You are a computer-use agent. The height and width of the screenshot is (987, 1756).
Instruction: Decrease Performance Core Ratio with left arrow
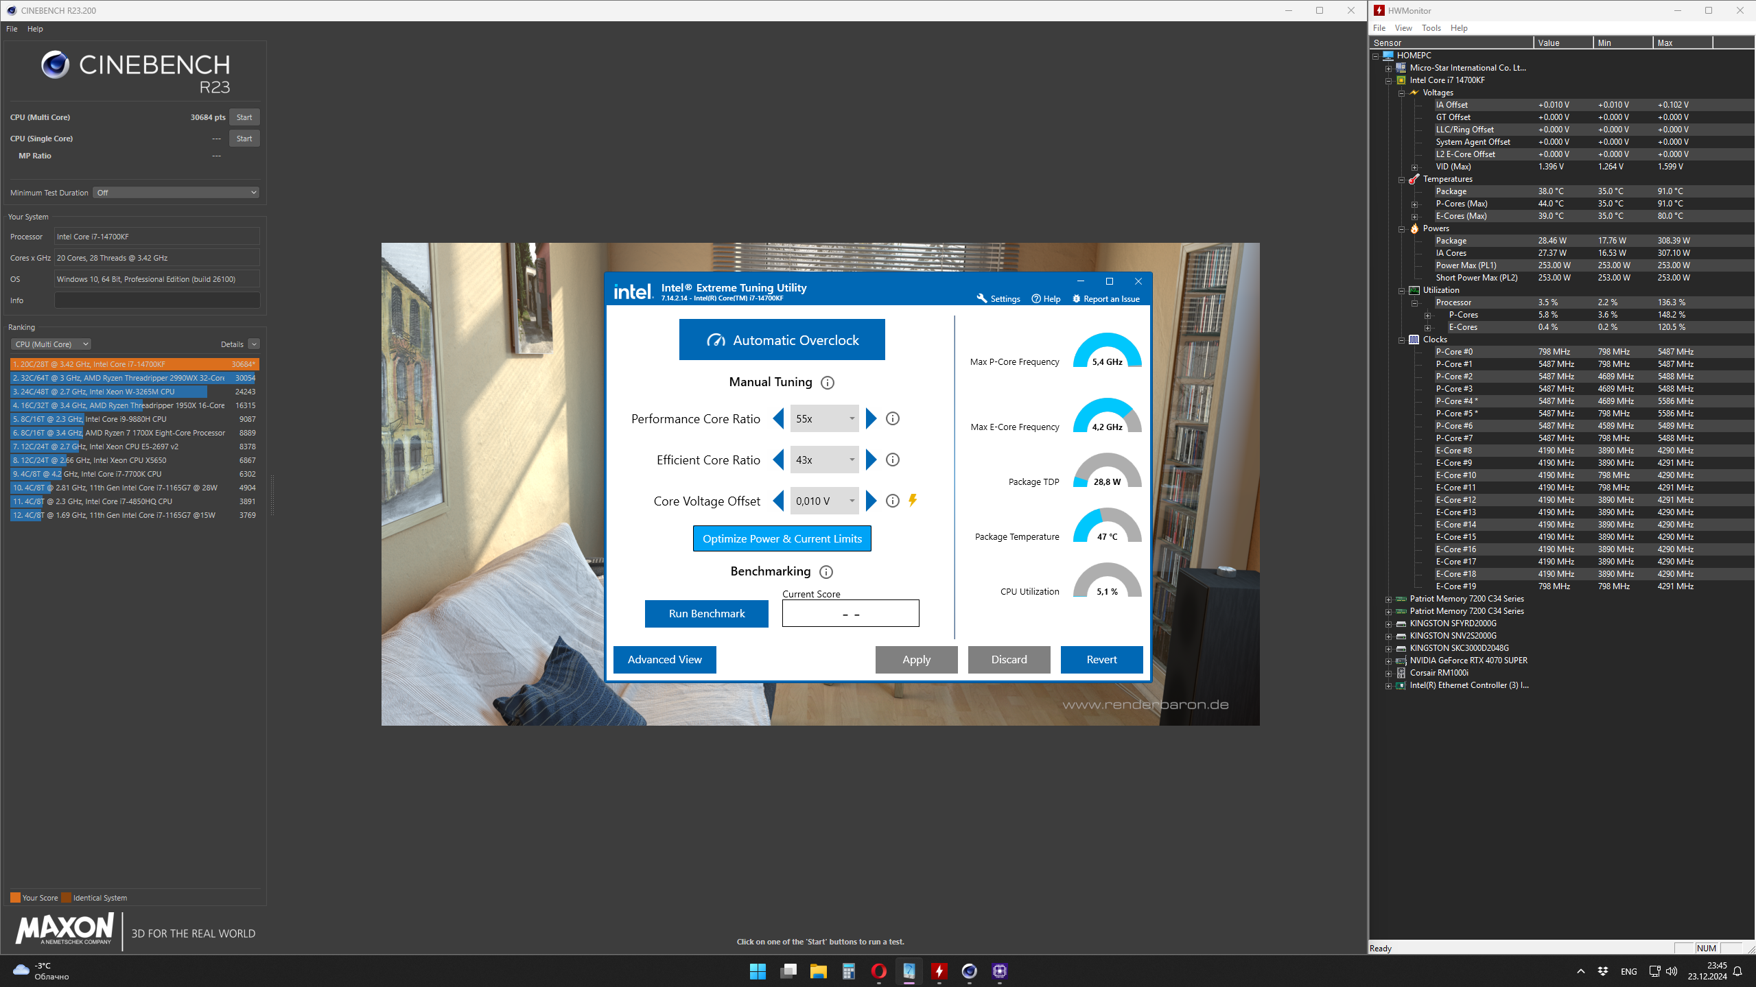(x=778, y=418)
